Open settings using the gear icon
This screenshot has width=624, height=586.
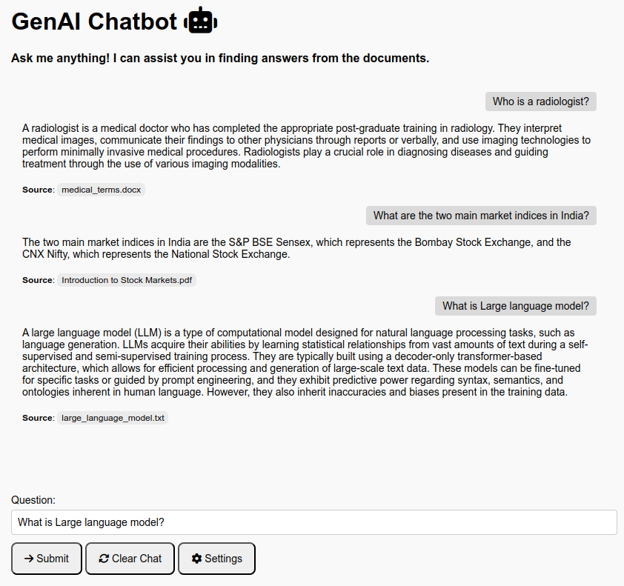[195, 559]
